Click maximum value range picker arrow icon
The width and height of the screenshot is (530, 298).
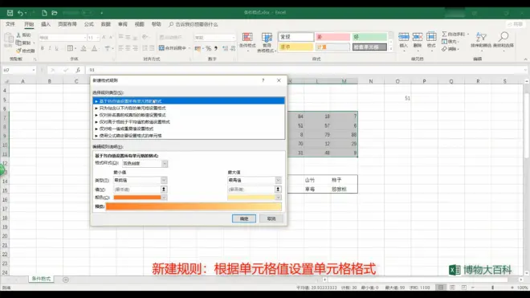pyautogui.click(x=278, y=190)
